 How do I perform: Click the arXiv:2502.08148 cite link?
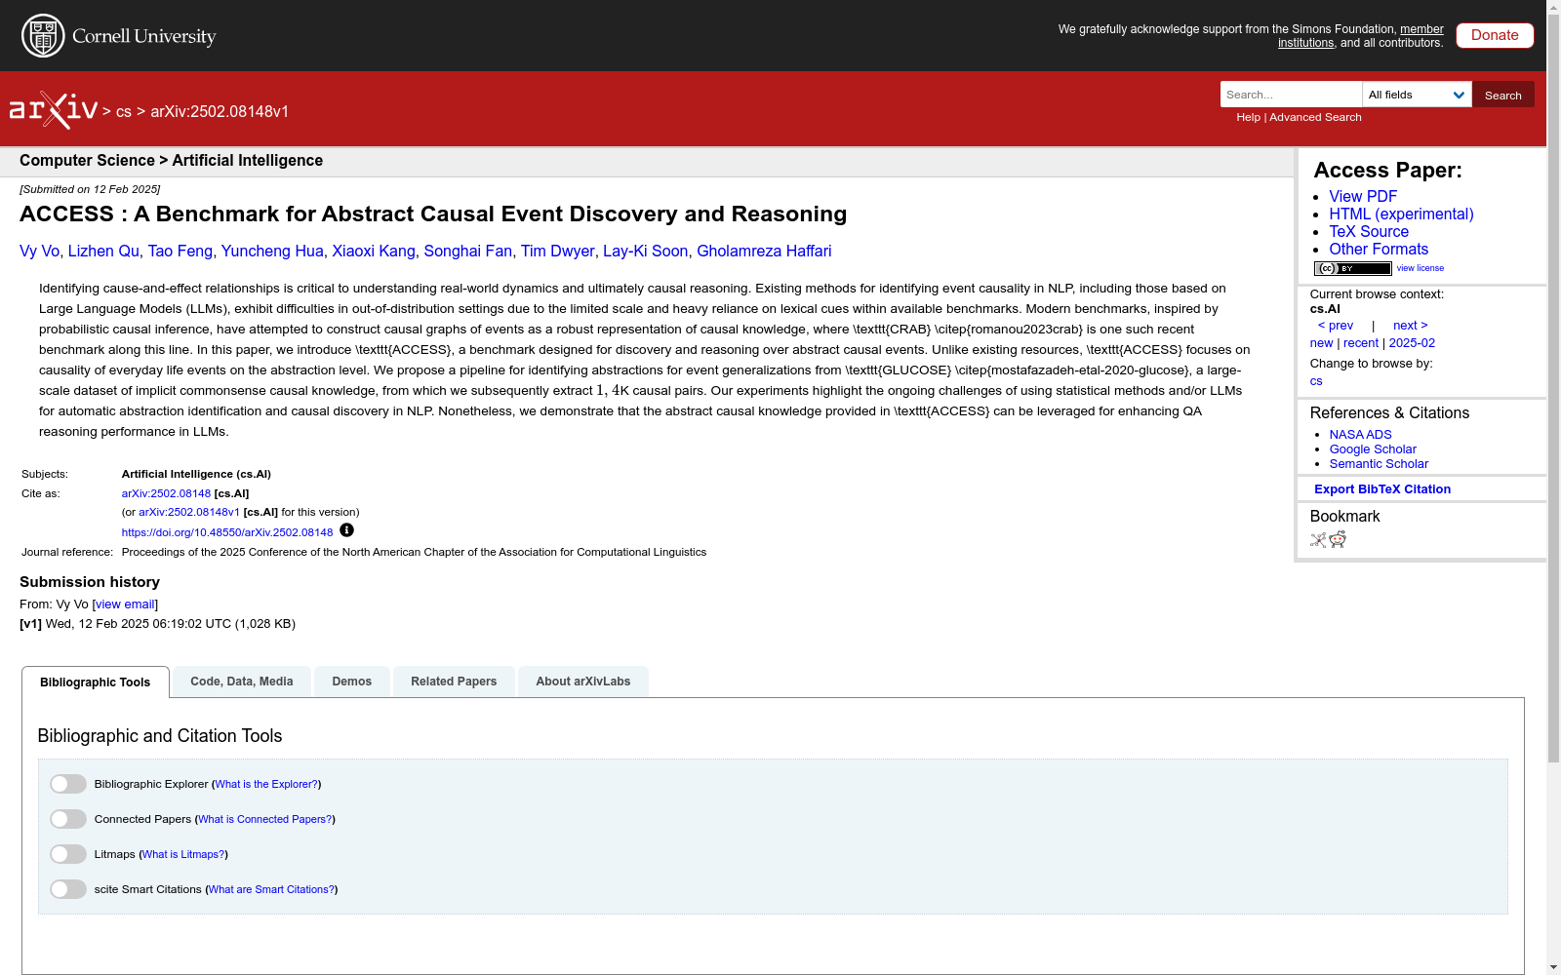166,493
